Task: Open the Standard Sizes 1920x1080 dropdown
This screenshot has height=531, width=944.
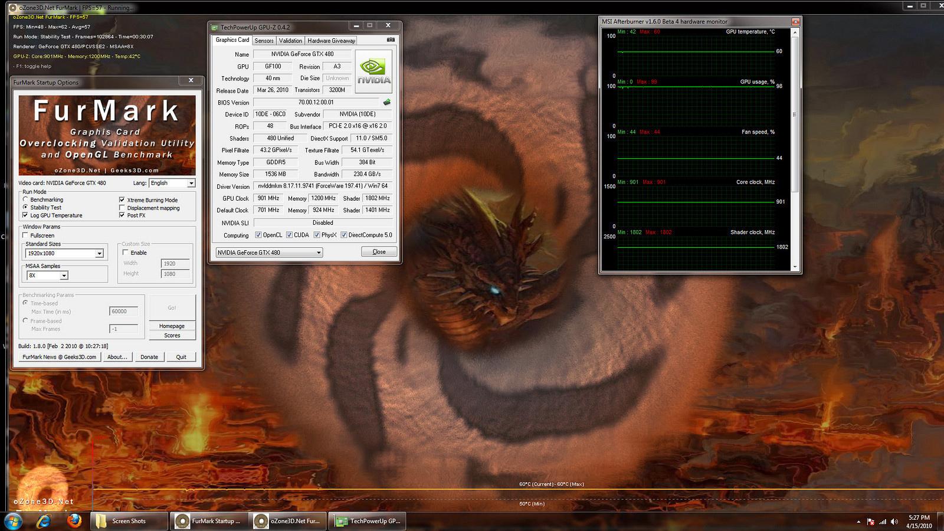Action: pos(99,254)
